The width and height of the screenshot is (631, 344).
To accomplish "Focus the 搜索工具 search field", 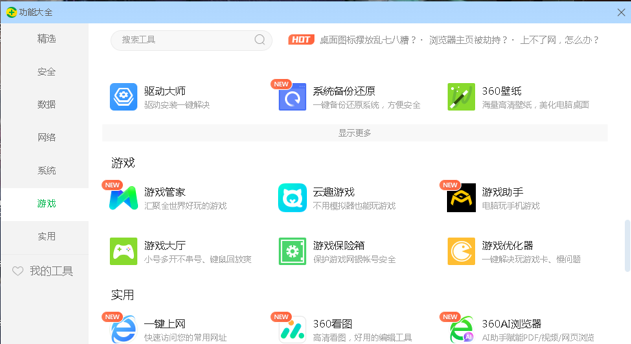I will (x=192, y=40).
